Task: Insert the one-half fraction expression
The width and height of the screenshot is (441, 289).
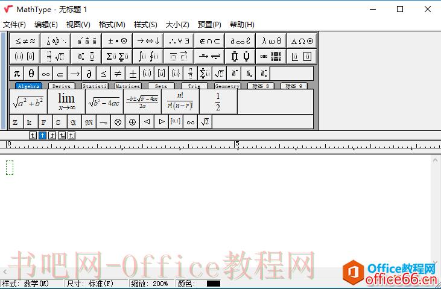Action: [218, 102]
